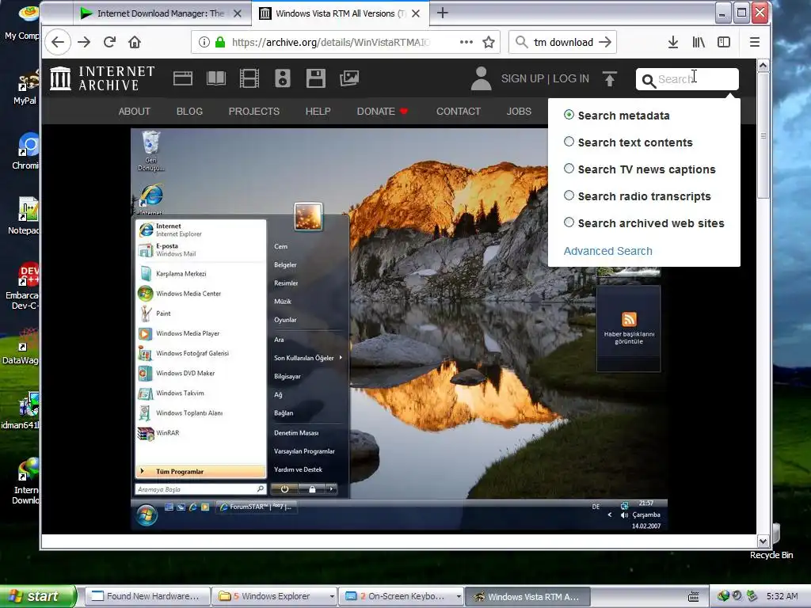Open Internet Download Manager desktop shortcut

coord(26,482)
